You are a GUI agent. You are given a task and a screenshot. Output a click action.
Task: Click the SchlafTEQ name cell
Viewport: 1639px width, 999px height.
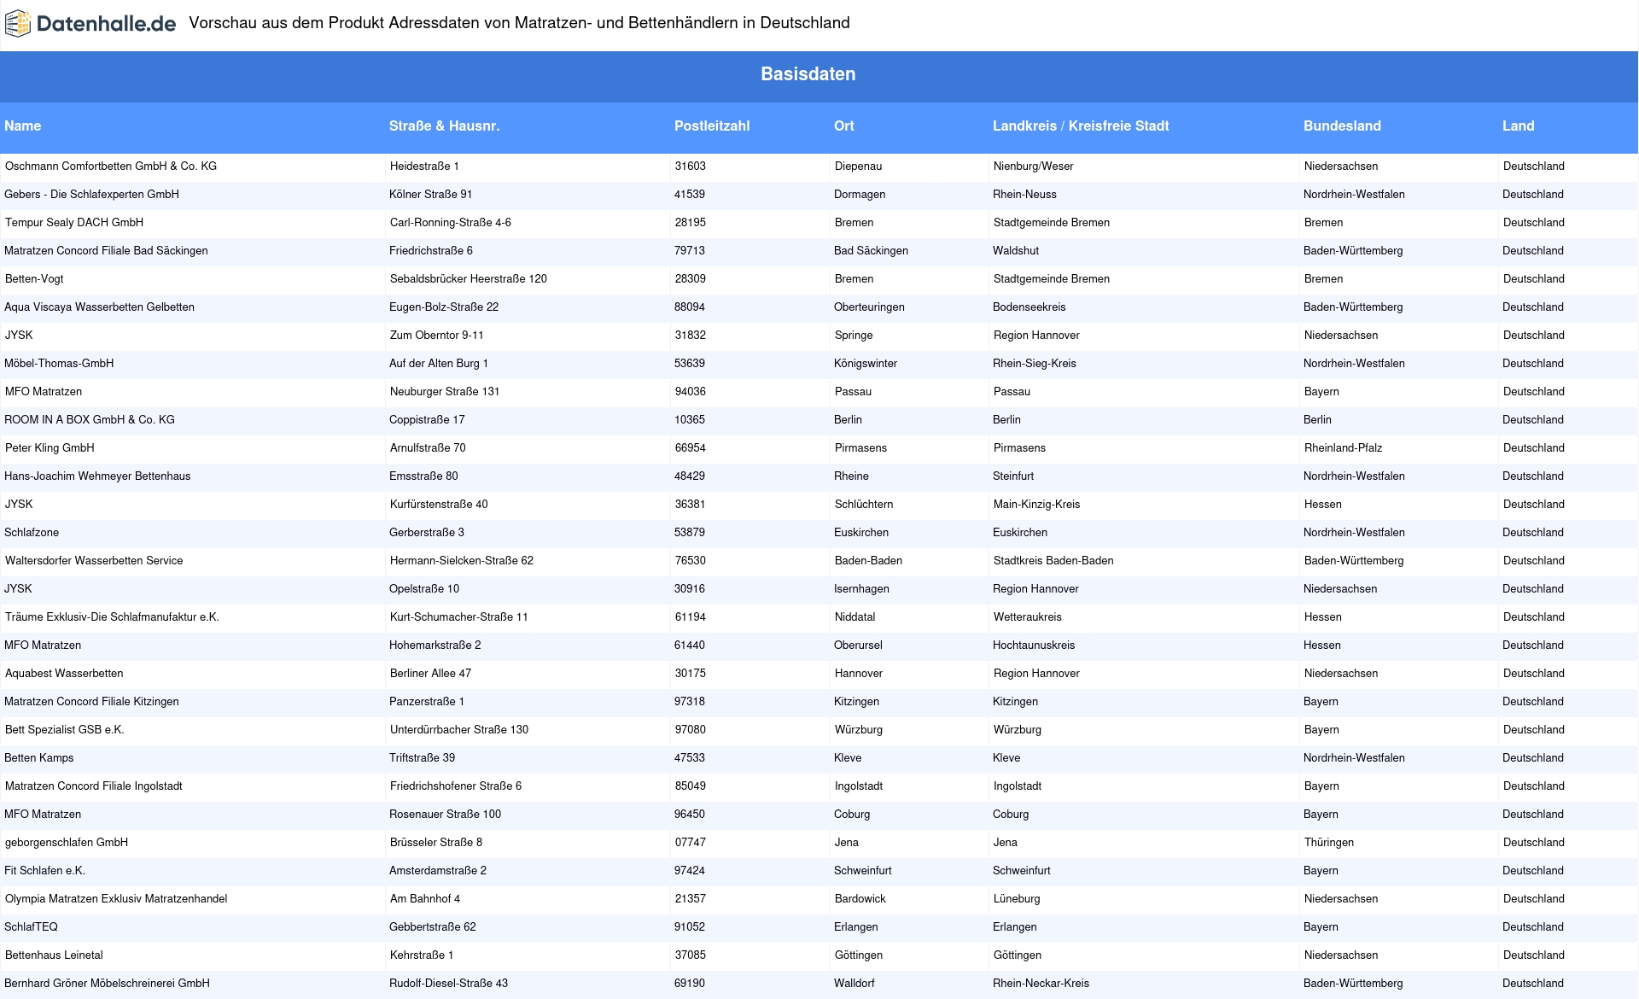click(32, 927)
